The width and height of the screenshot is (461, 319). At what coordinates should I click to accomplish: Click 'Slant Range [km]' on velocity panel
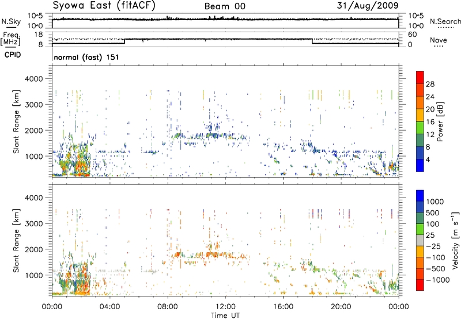[16, 240]
